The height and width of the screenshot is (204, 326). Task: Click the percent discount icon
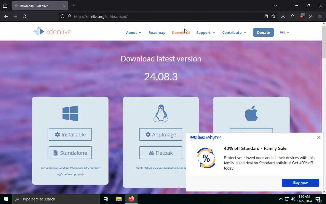(206, 158)
